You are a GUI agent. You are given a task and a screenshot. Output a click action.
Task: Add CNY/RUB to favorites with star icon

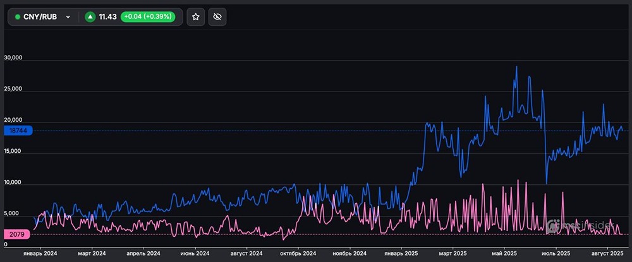[196, 17]
